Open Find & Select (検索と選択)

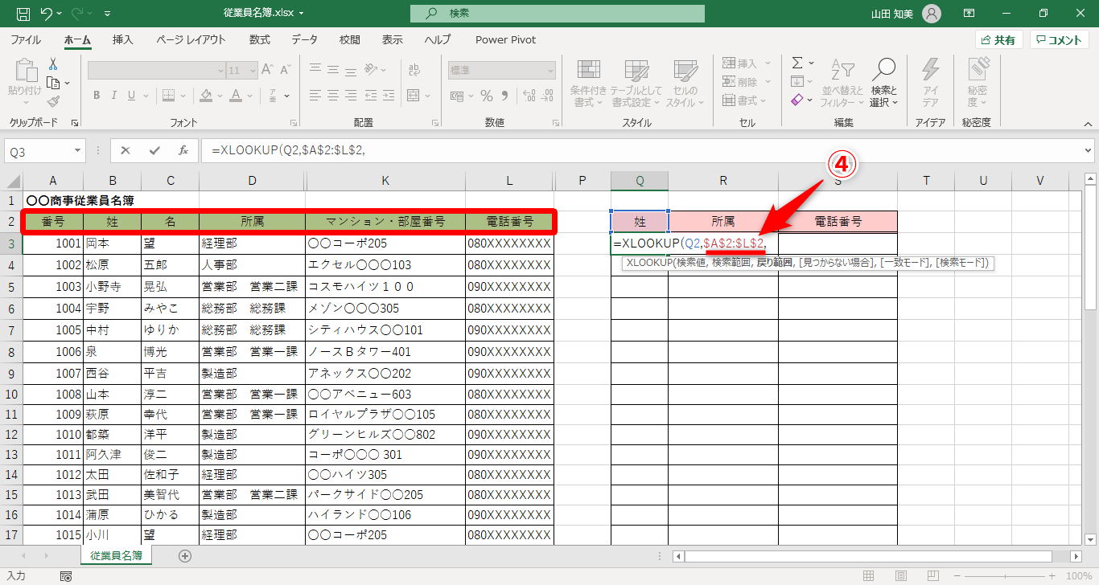(x=883, y=83)
